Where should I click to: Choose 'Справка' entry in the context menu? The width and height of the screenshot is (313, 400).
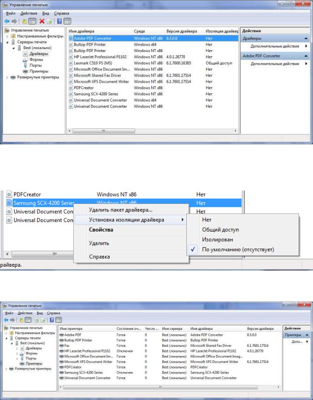pyautogui.click(x=131, y=257)
